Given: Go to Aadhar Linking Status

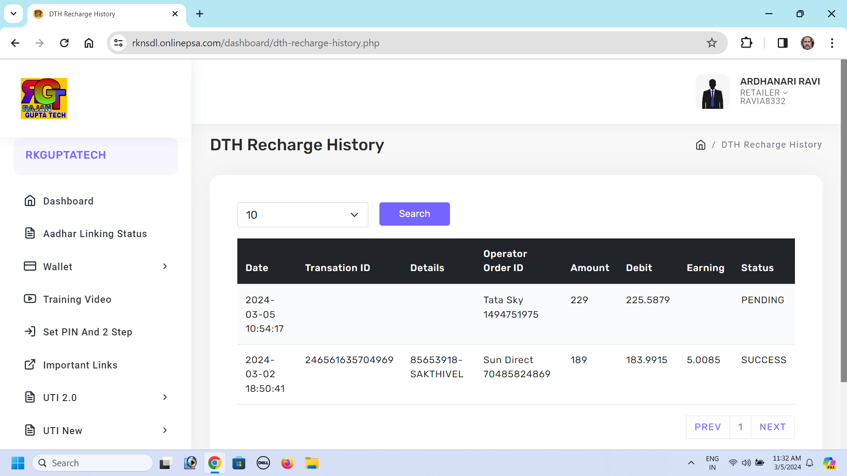Looking at the screenshot, I should point(94,234).
